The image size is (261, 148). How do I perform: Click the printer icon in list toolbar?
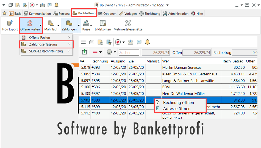click(x=109, y=52)
